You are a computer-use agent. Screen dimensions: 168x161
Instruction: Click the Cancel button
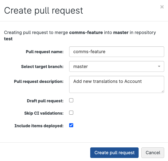pyautogui.click(x=153, y=153)
